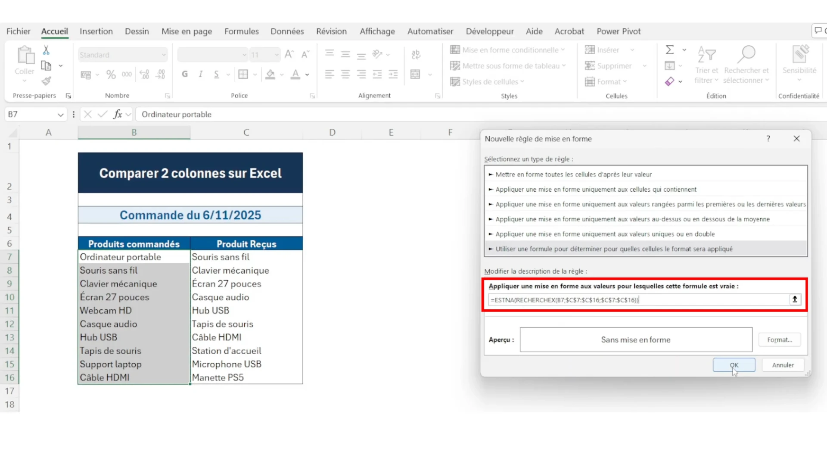
Task: Decrease font size with small A icon
Action: (305, 54)
